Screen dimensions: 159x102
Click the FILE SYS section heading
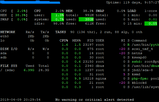[9, 66]
